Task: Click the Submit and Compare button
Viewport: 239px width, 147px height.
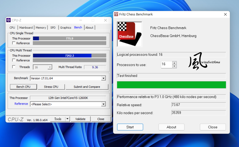Action: [87, 87]
